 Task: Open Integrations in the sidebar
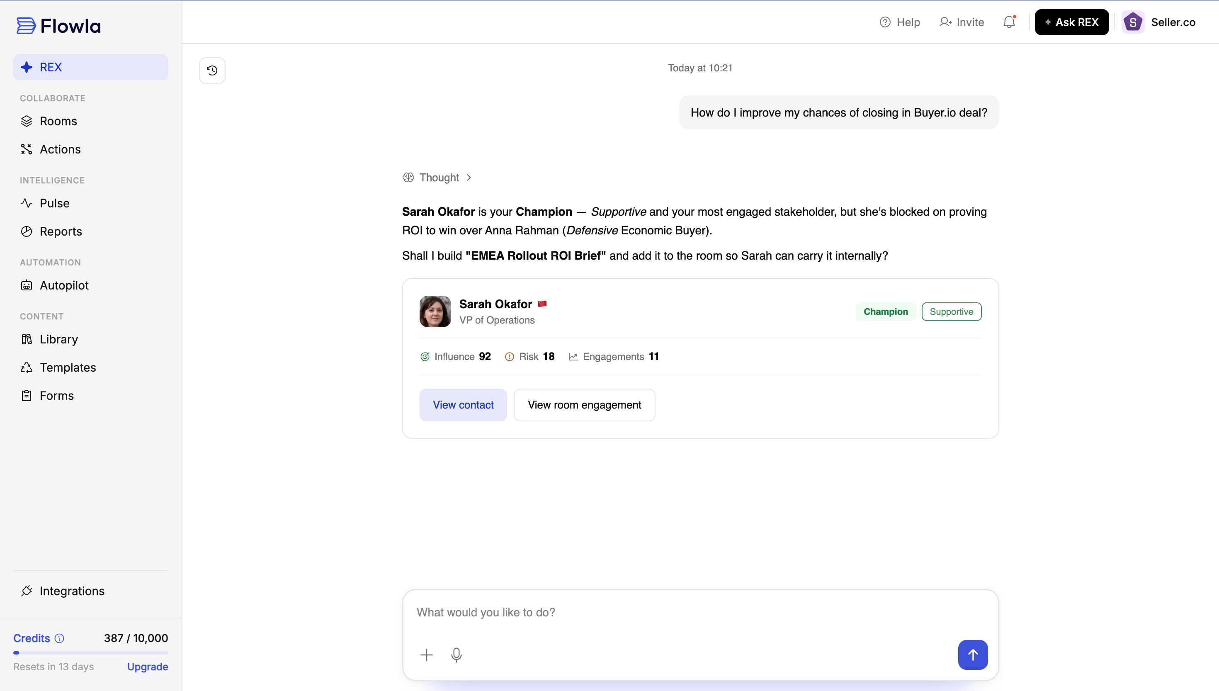pos(90,590)
